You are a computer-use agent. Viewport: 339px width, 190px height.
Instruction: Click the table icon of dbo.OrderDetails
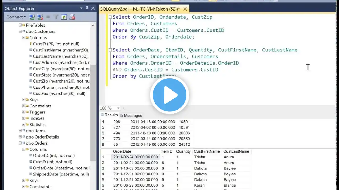[x=24, y=137]
